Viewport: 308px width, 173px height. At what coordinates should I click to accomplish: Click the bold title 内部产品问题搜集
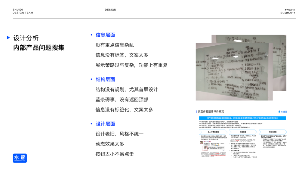[x=39, y=47]
